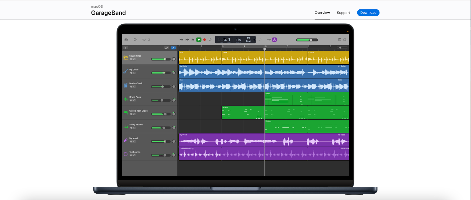Screen dimensions: 471x200
Task: Solo the Tambourine track
Action: click(134, 155)
